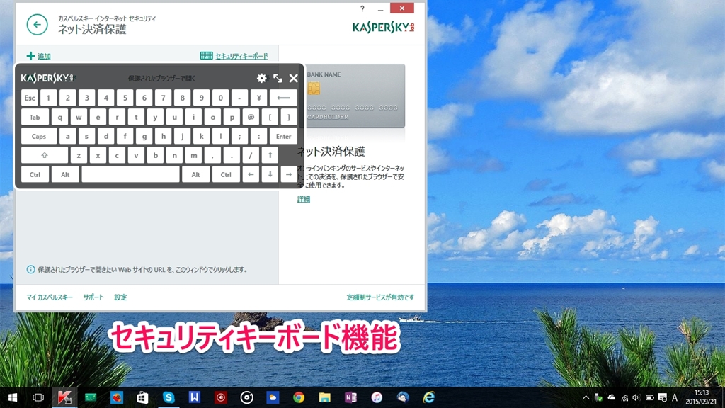Tap the @ key on virtual keyboard
Image resolution: width=725 pixels, height=408 pixels.
click(251, 117)
